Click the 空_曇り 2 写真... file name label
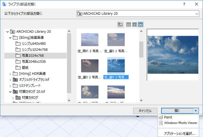 pyautogui.click(x=89, y=77)
